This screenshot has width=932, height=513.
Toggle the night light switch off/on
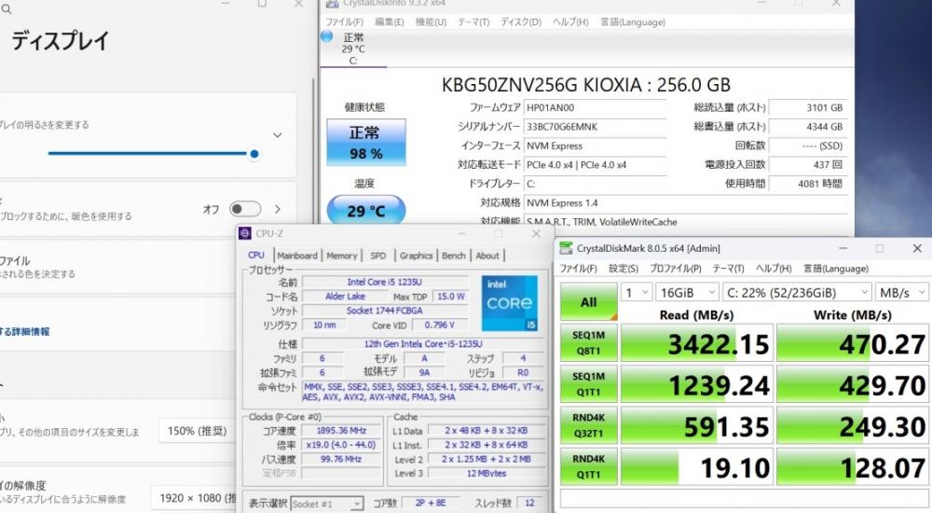tap(245, 209)
